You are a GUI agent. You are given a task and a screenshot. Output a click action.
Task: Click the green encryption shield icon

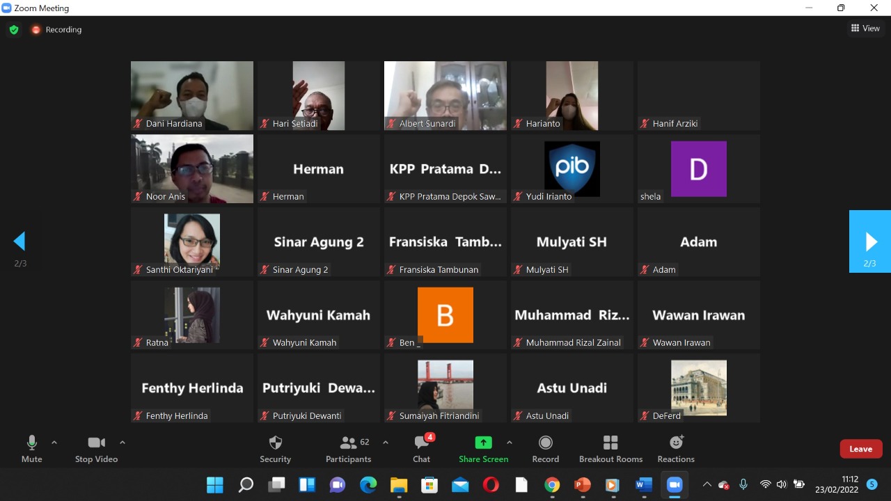[13, 30]
